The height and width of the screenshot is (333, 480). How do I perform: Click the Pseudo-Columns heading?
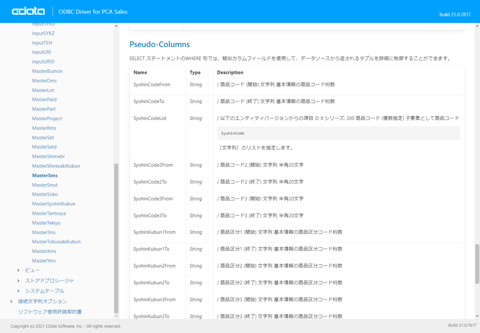tap(160, 44)
